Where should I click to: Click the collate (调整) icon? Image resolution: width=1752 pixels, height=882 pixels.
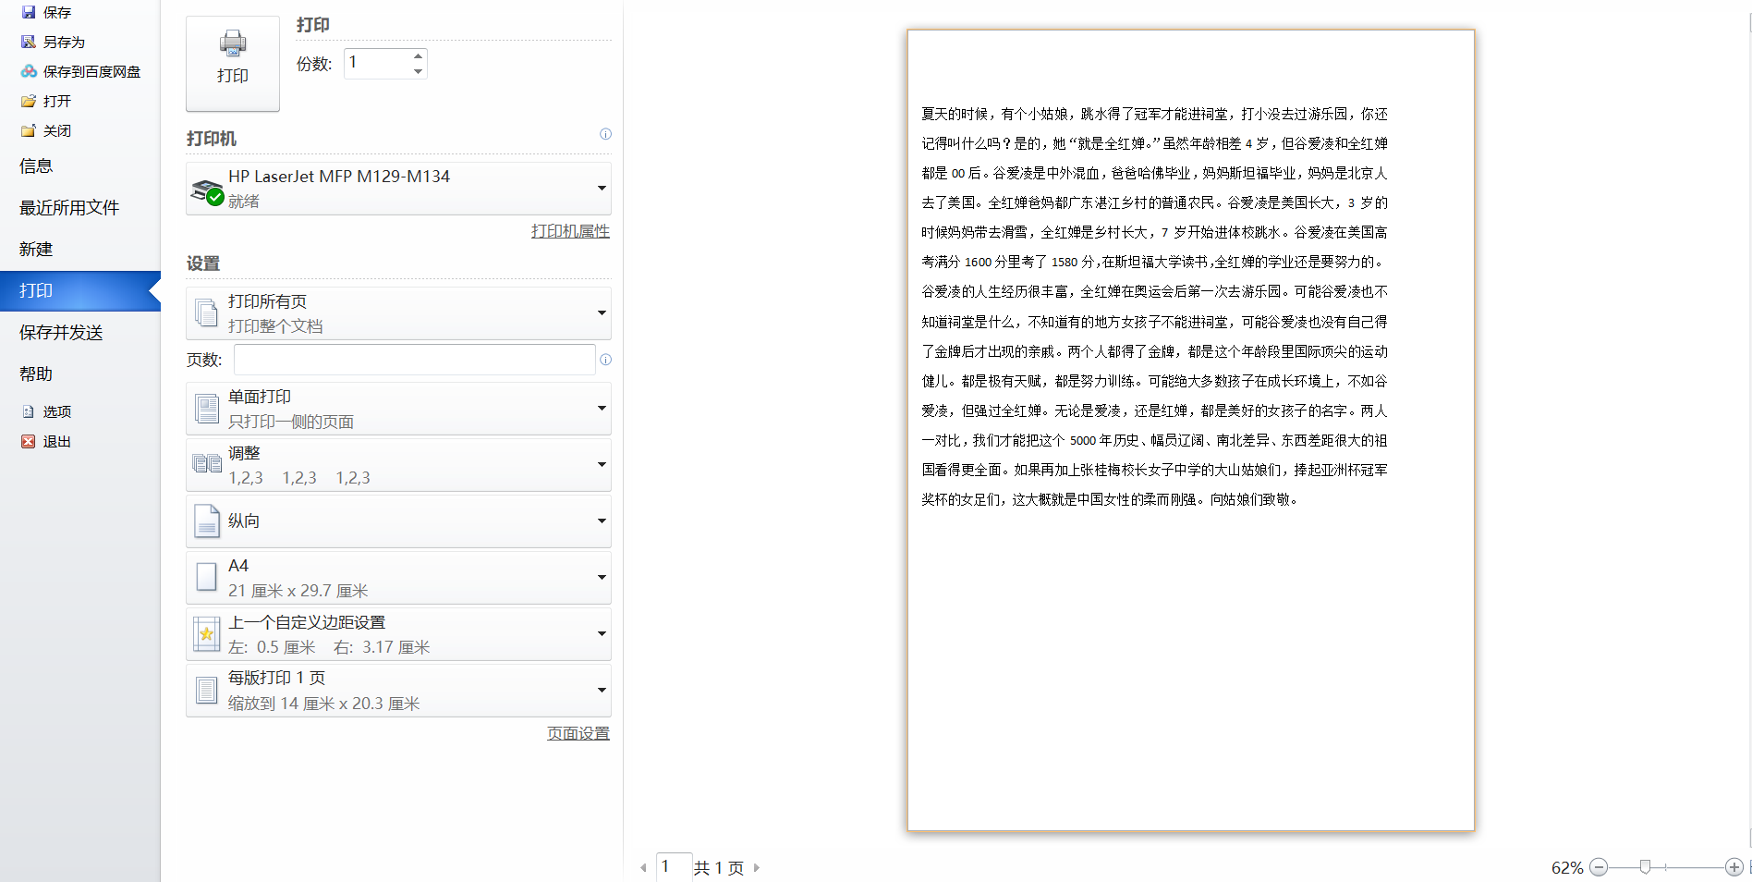coord(206,464)
